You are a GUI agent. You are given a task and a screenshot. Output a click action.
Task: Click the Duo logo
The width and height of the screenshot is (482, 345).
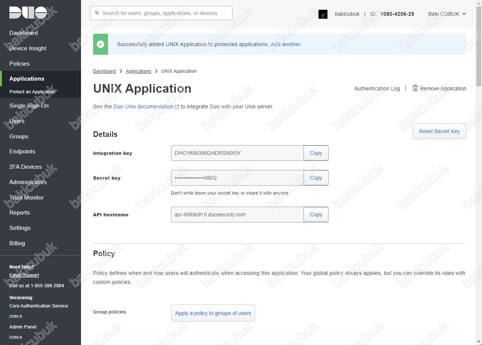[28, 12]
